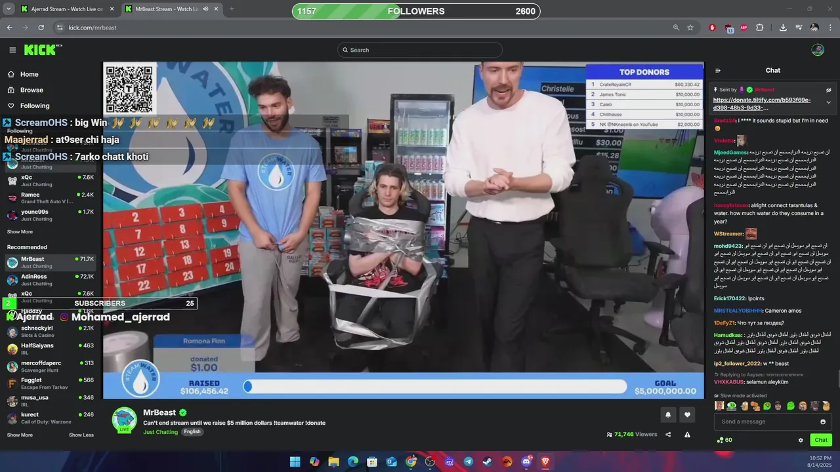Open the MrBeast channel name link
Screen dimensions: 840x472
(x=159, y=412)
